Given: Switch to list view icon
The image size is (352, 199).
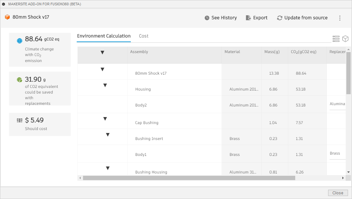Looking at the screenshot, I should click(336, 39).
